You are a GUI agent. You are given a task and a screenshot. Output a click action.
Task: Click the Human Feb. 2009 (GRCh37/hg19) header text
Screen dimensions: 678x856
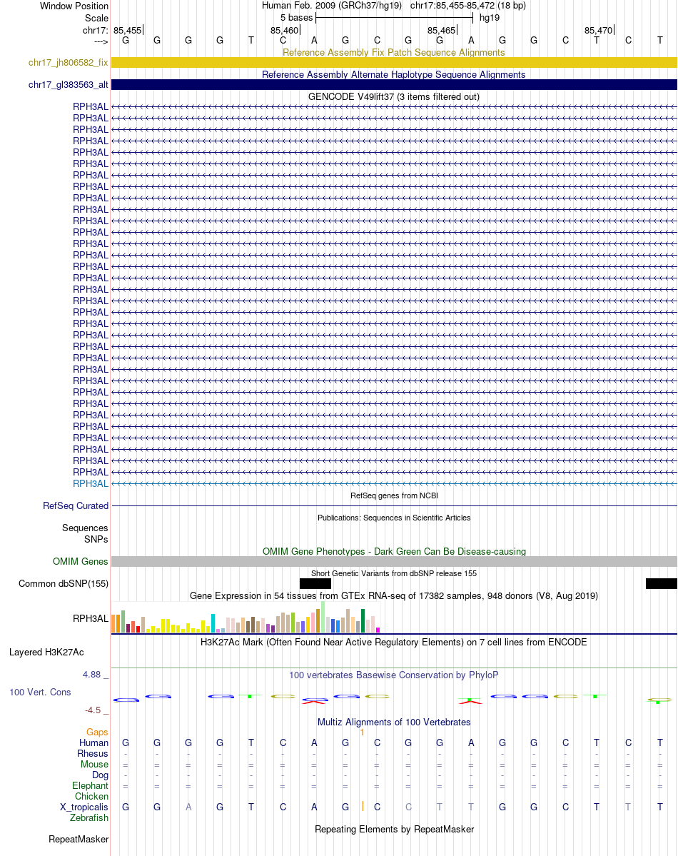pyautogui.click(x=331, y=6)
